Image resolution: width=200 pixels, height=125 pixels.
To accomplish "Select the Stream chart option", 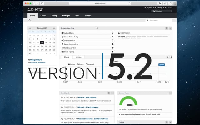I will click(80, 64).
